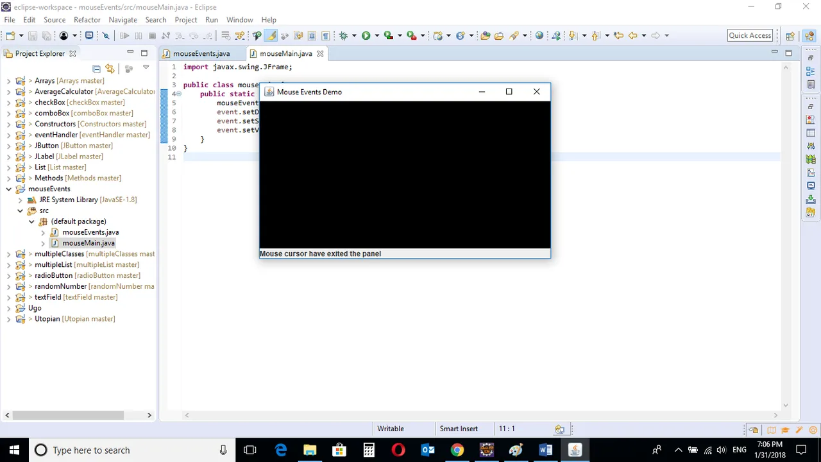Click the Open Perspective icon

coord(790,36)
